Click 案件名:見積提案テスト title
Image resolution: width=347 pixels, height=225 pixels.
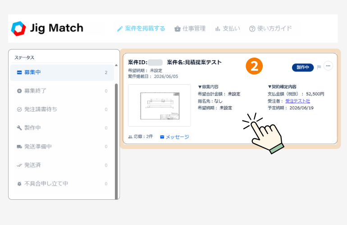pyautogui.click(x=194, y=63)
